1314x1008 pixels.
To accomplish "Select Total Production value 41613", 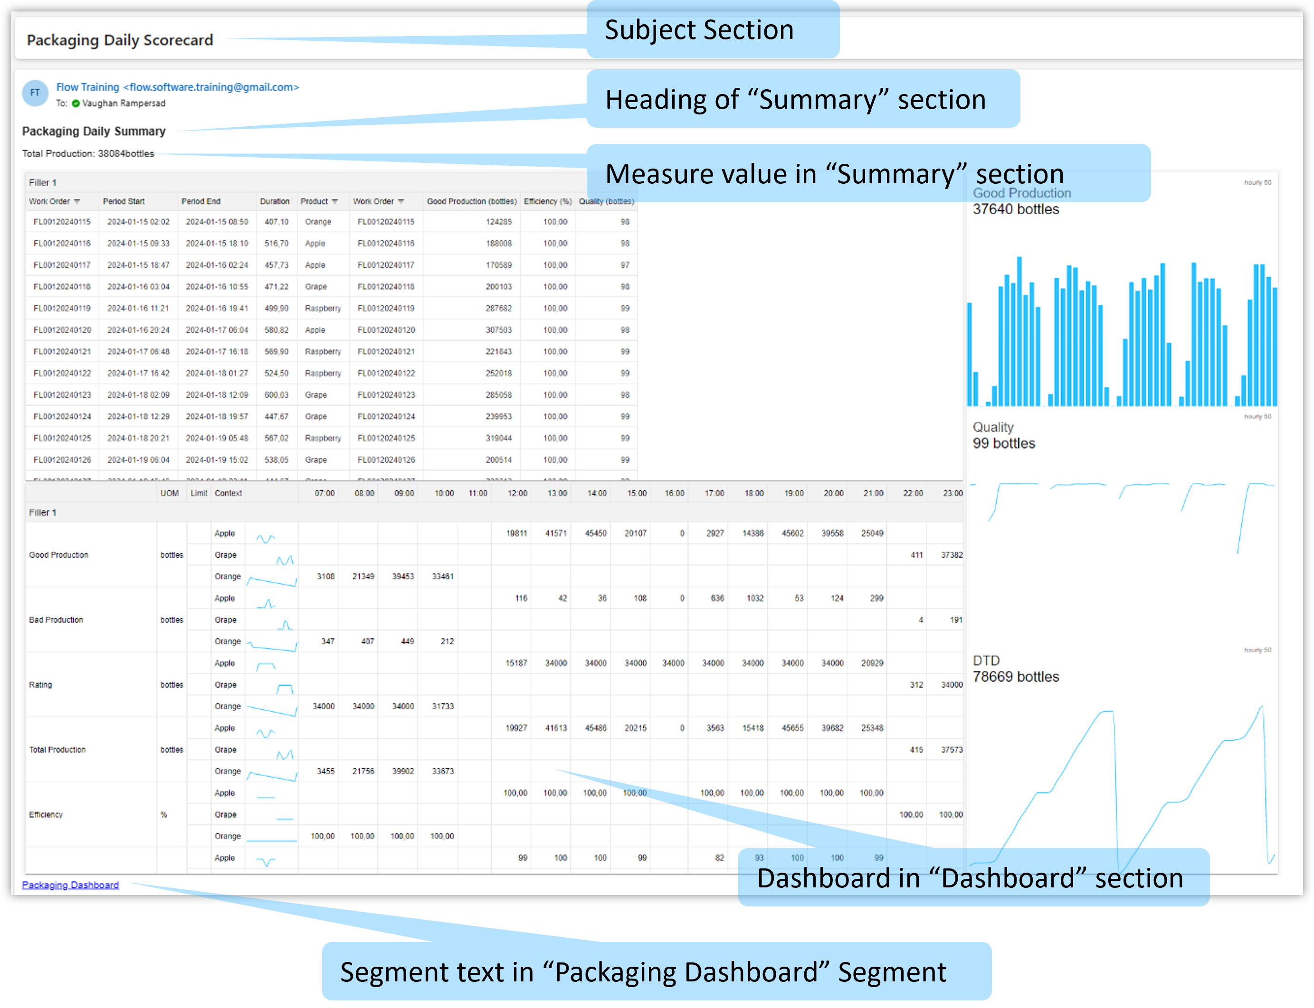I will click(556, 728).
